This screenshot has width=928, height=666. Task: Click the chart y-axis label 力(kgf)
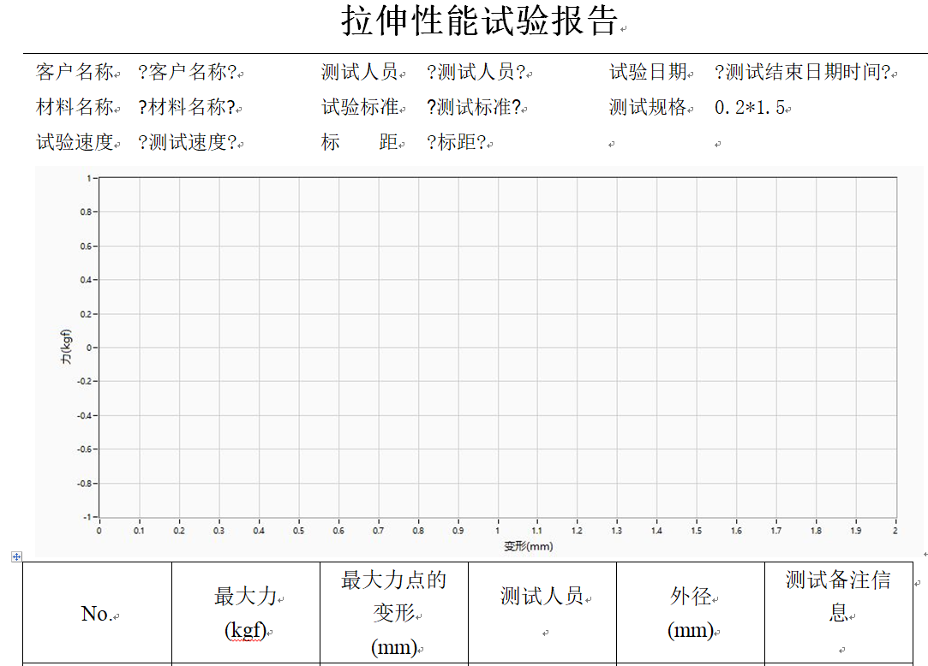[66, 348]
